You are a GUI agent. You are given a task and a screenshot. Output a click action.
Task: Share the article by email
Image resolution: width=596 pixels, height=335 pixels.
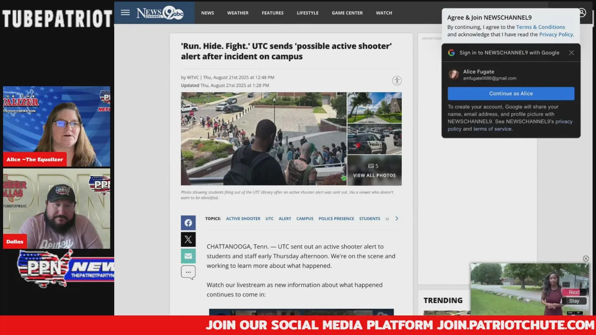click(x=188, y=256)
